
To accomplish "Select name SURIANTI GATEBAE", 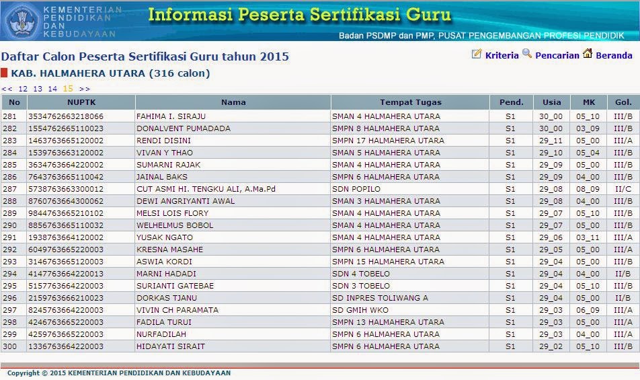I will point(175,286).
